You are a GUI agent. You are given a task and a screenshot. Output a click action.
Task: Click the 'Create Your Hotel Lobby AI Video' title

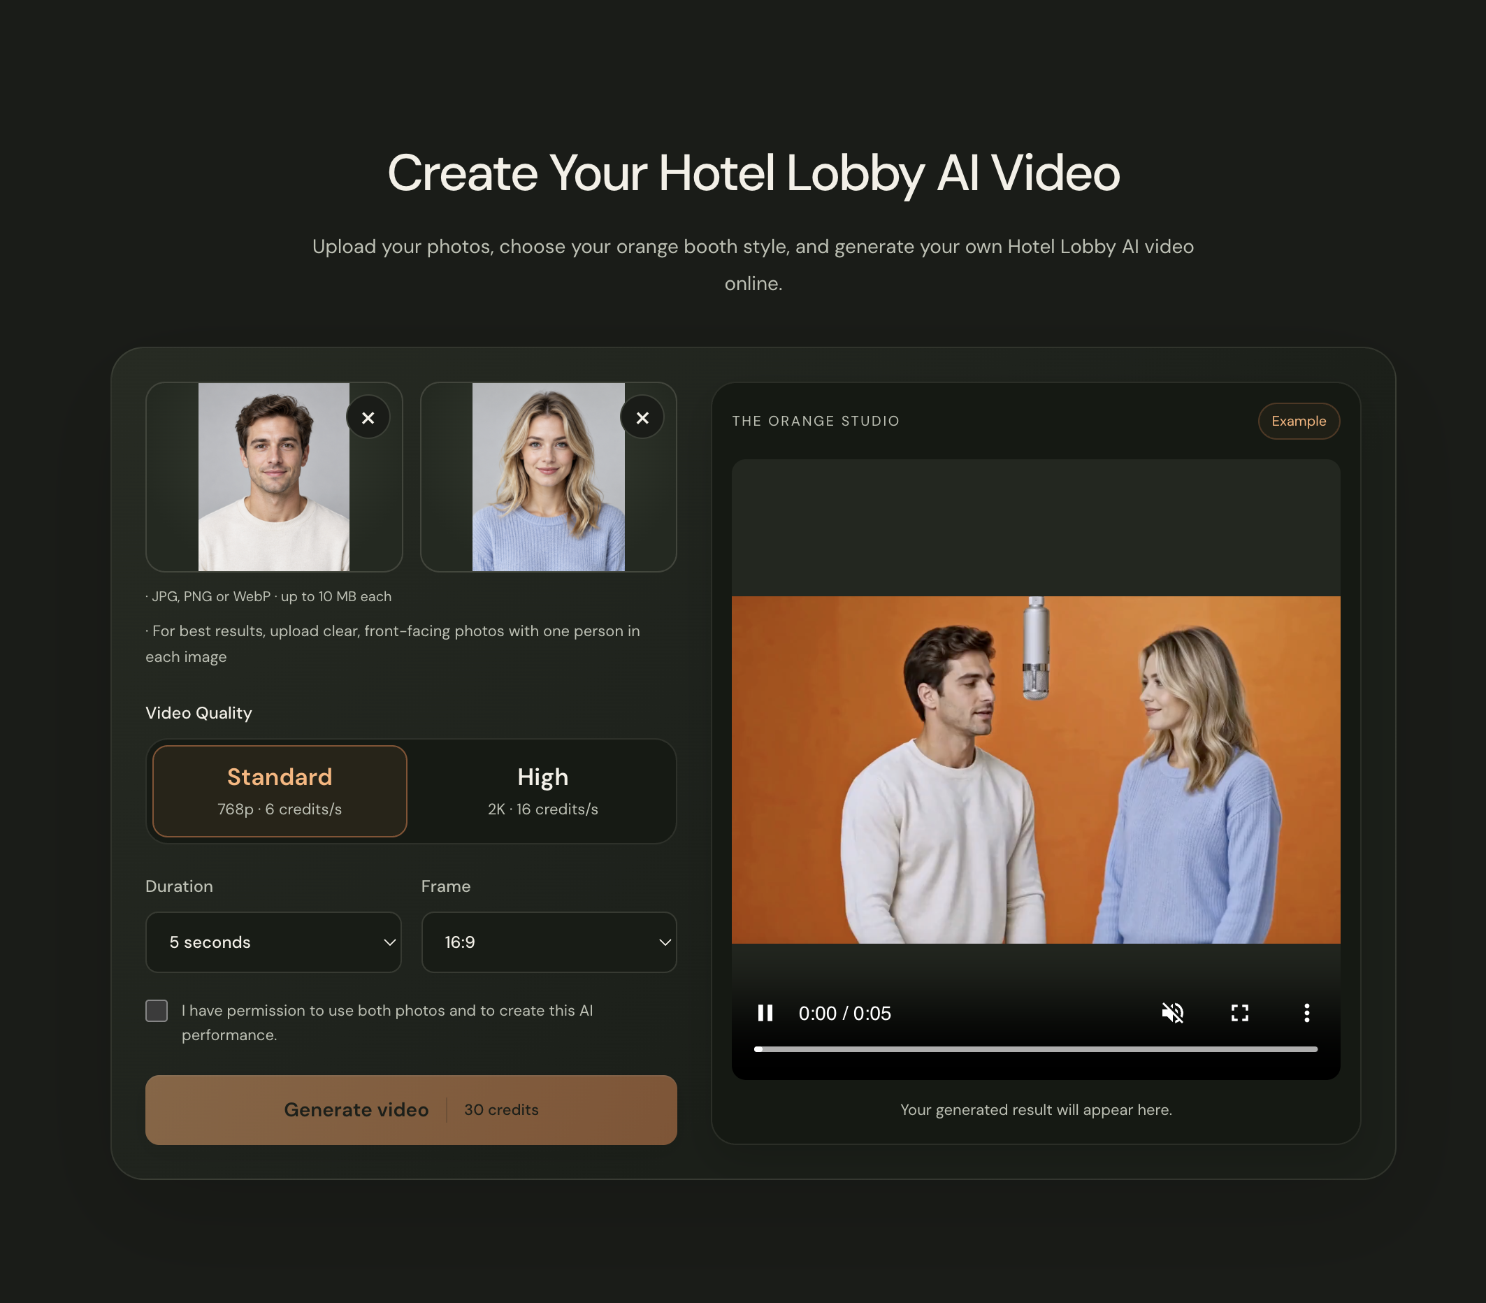point(754,173)
